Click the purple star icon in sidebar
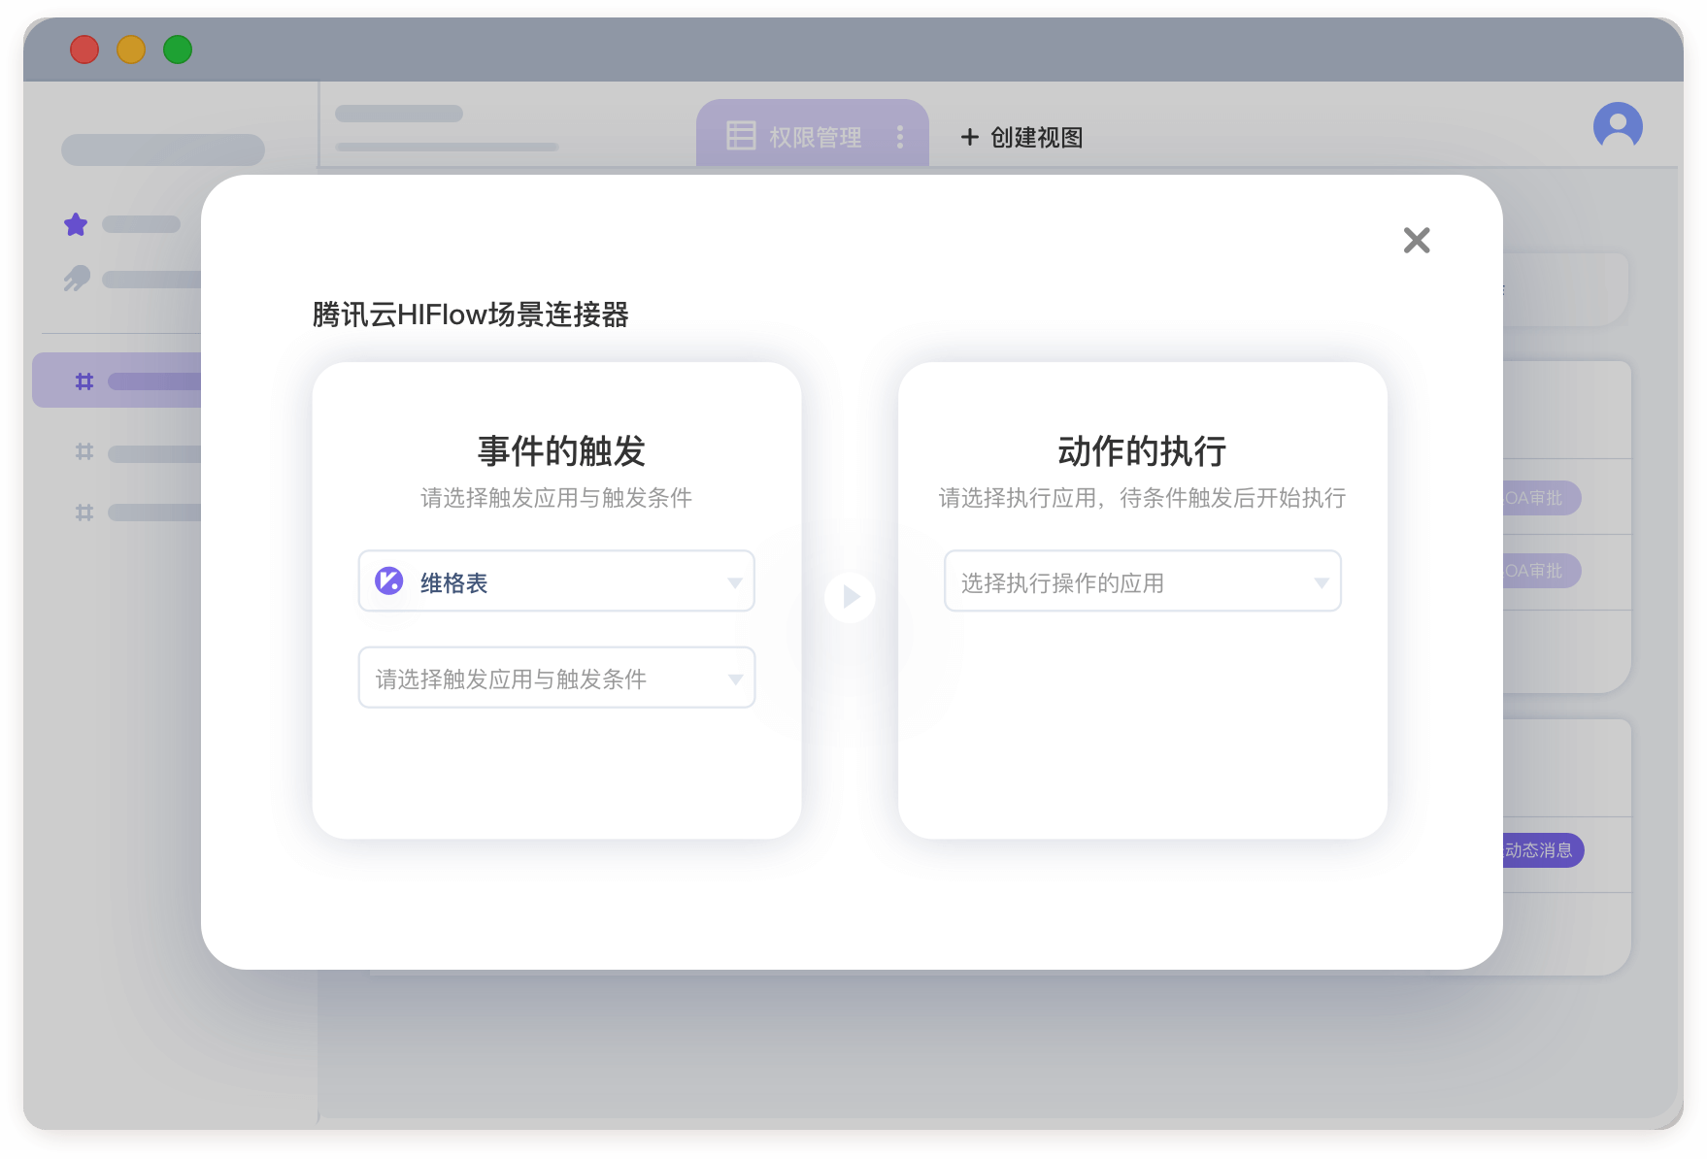This screenshot has width=1707, height=1159. click(x=76, y=225)
